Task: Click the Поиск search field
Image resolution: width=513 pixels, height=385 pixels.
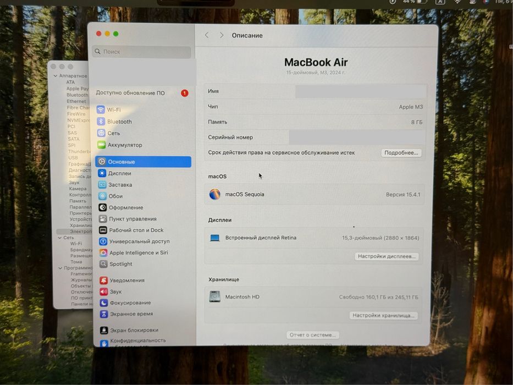Action: tap(142, 52)
